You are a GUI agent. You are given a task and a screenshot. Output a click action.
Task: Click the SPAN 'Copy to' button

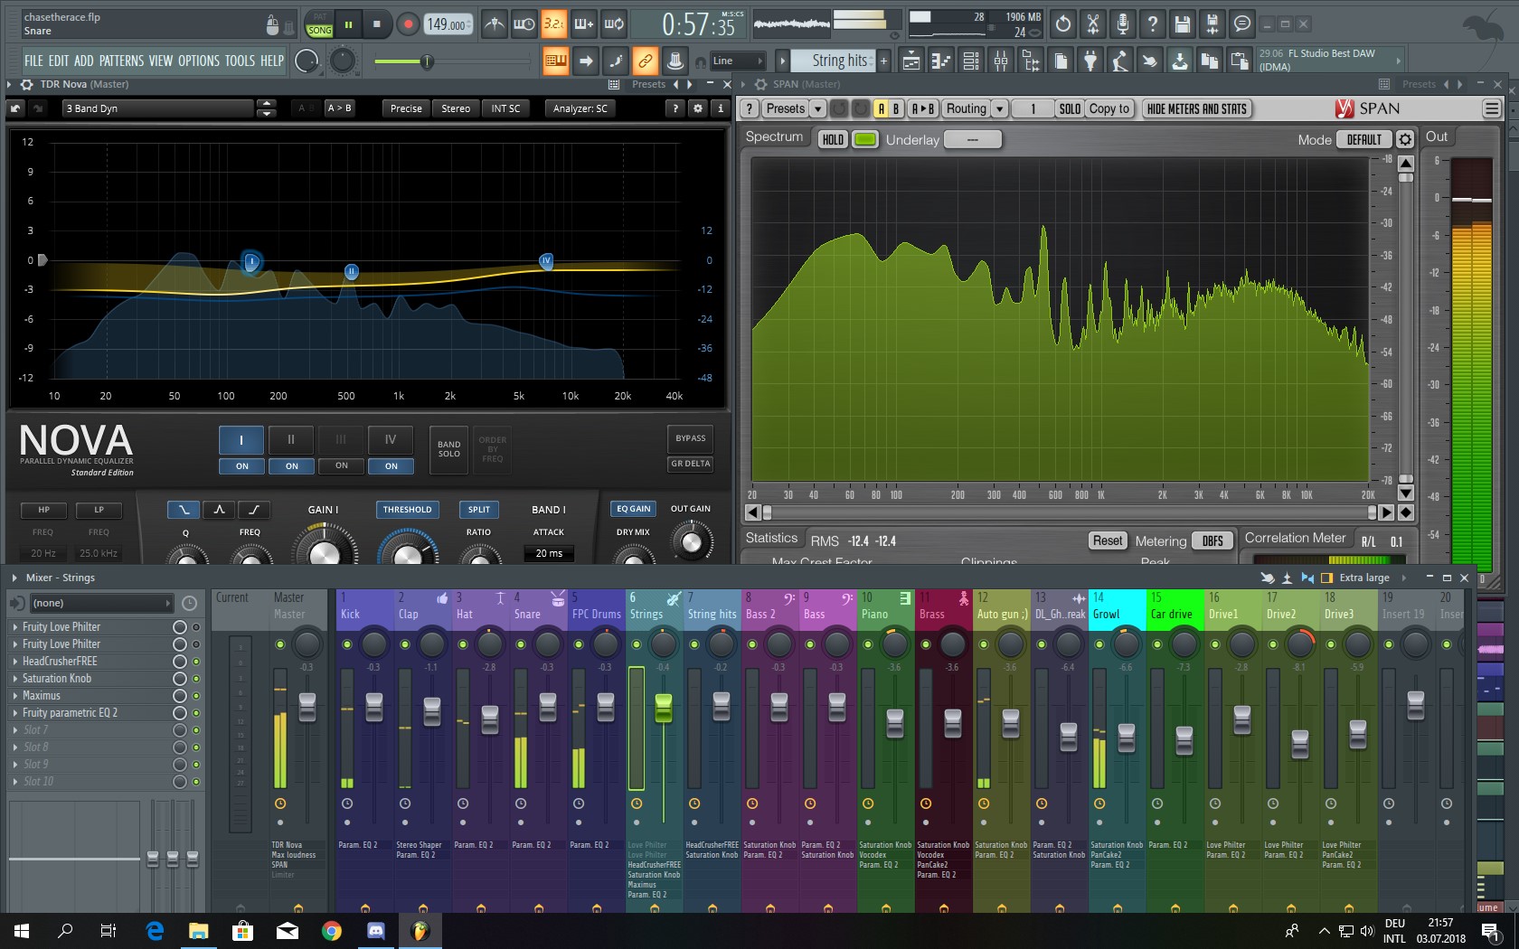coord(1109,108)
